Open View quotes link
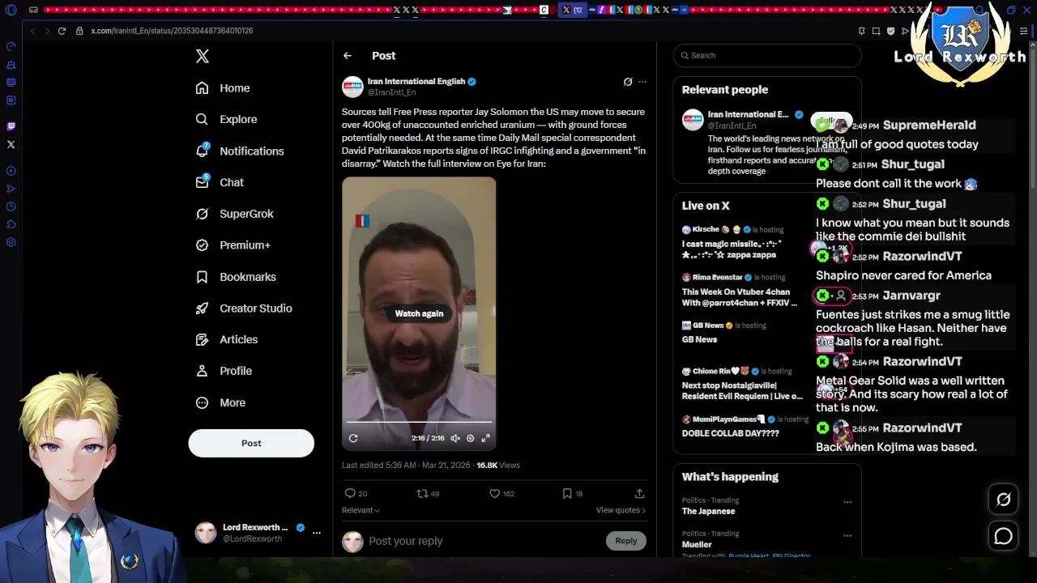The image size is (1037, 583). [621, 510]
